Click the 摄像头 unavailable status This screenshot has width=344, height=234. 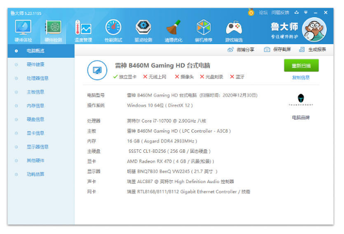(x=184, y=77)
